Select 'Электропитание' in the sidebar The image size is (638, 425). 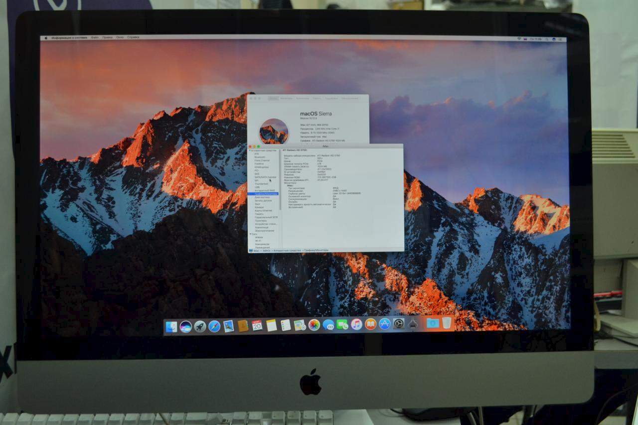click(x=265, y=231)
